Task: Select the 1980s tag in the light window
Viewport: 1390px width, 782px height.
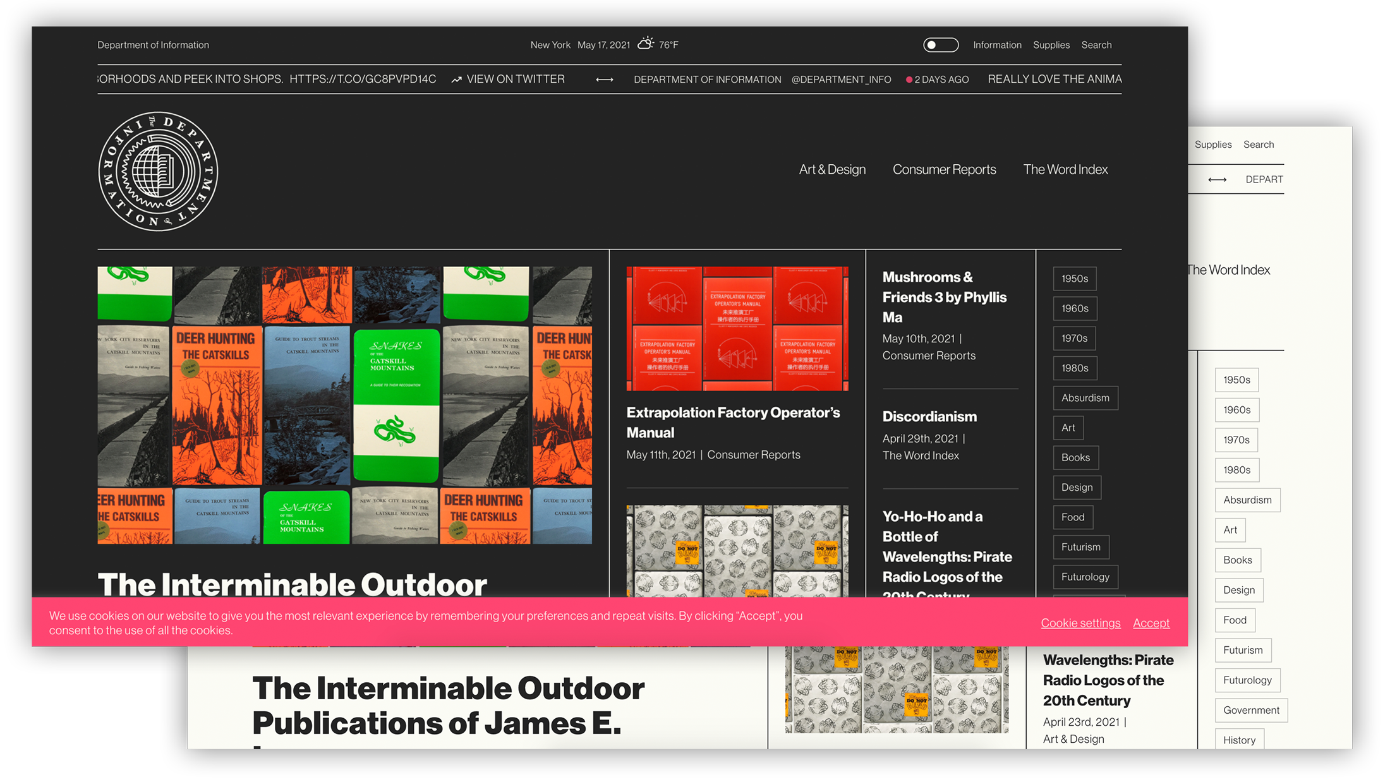Action: 1236,470
